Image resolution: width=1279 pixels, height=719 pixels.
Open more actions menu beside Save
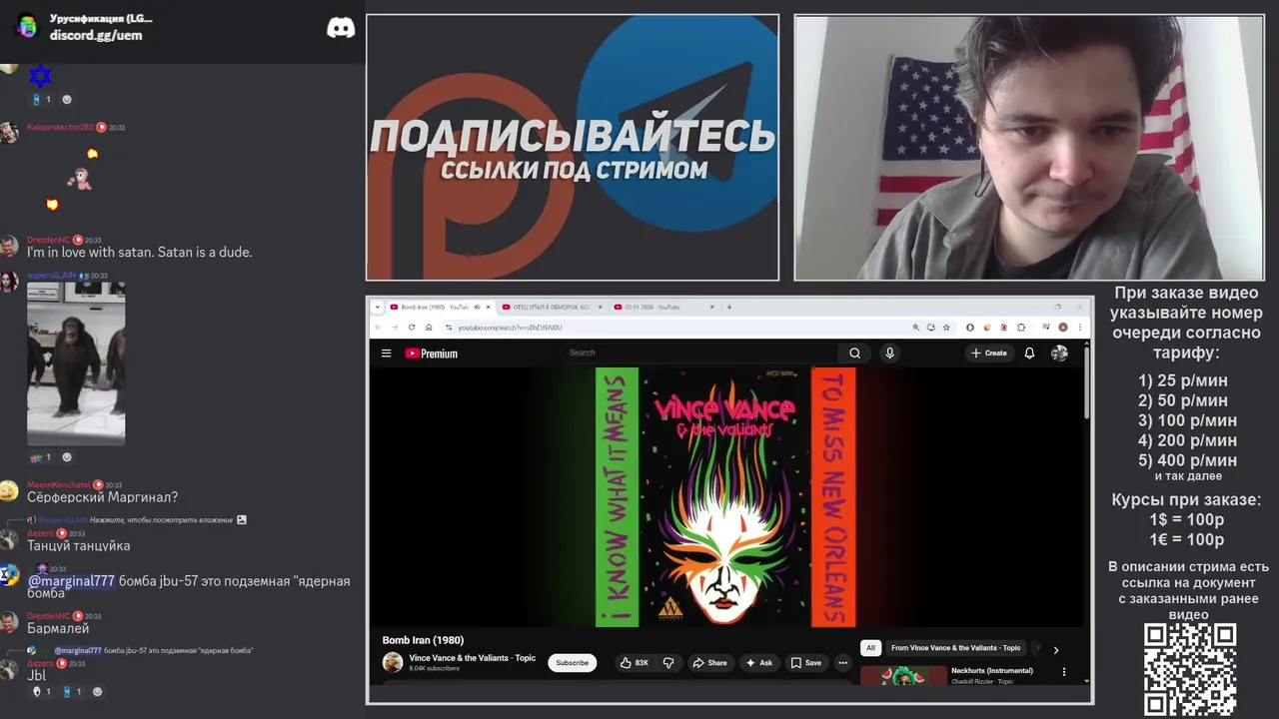point(842,662)
